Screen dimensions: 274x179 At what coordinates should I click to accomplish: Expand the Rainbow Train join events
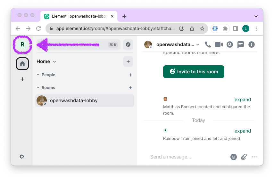(243, 131)
